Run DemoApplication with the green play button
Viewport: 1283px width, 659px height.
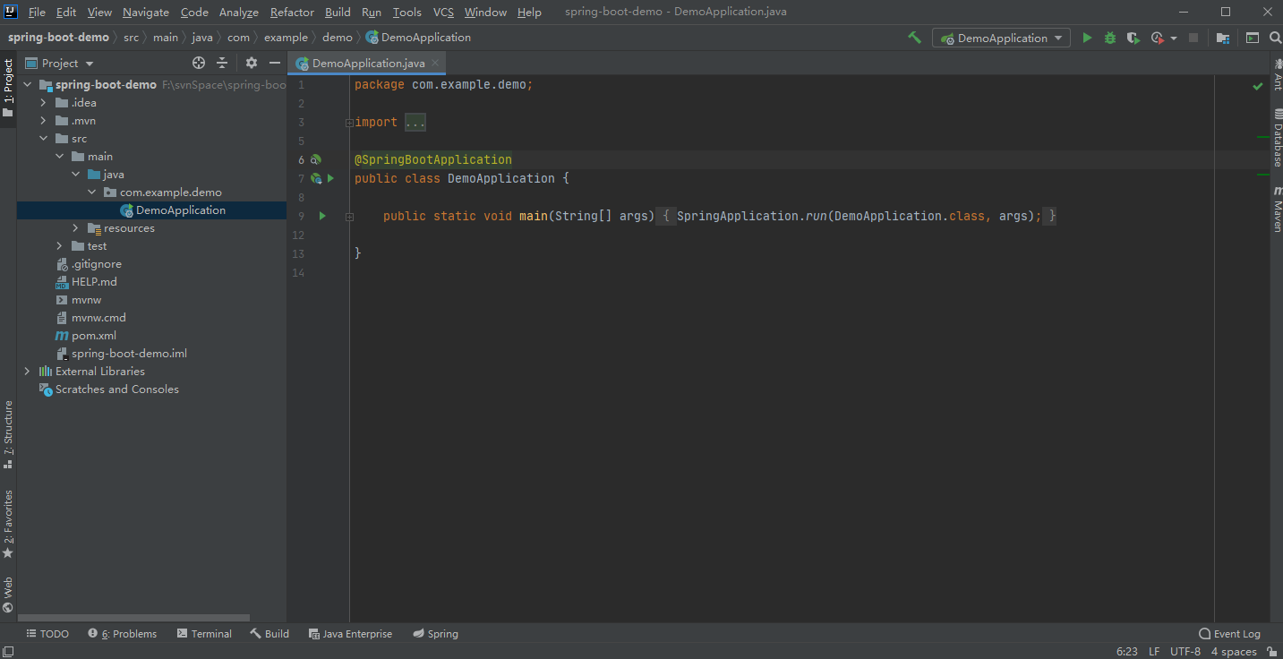pyautogui.click(x=1087, y=38)
